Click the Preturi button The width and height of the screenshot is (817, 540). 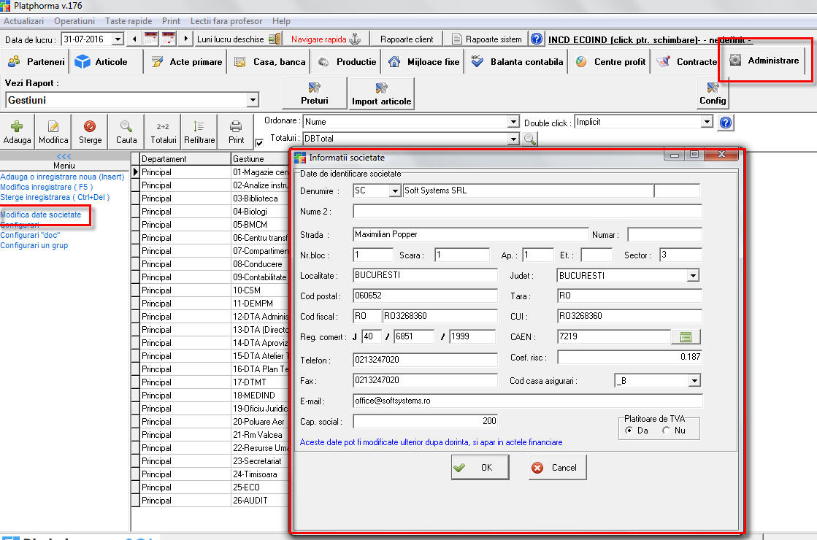[x=314, y=93]
